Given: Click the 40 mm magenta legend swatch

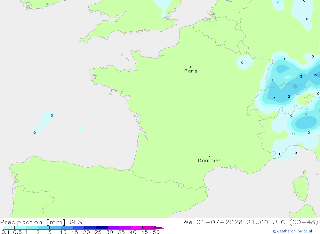Looking at the screenshot, I should click(137, 228).
